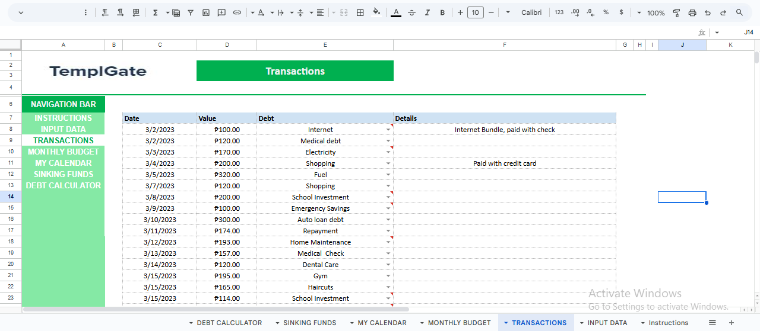The image size is (760, 331).
Task: Increase decimal places
Action: tap(575, 12)
